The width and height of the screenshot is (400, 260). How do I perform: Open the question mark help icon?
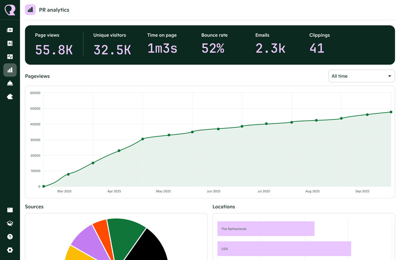click(x=10, y=237)
